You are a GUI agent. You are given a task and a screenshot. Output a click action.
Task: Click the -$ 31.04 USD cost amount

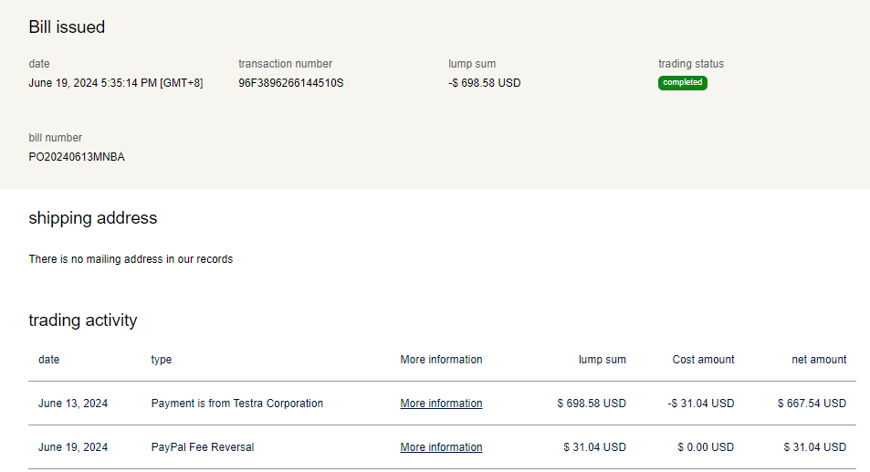click(701, 404)
